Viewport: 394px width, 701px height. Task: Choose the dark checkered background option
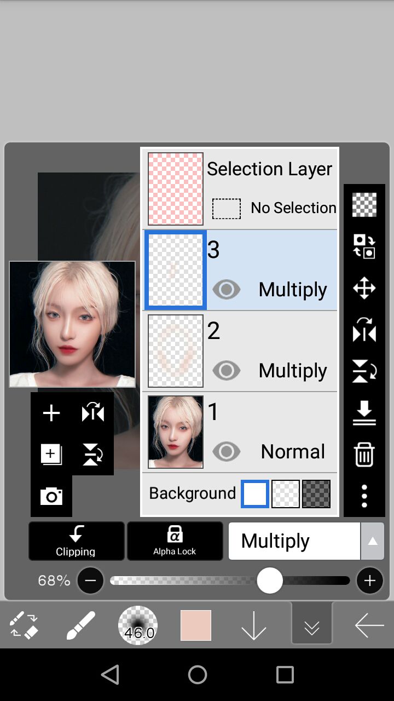pos(316,494)
